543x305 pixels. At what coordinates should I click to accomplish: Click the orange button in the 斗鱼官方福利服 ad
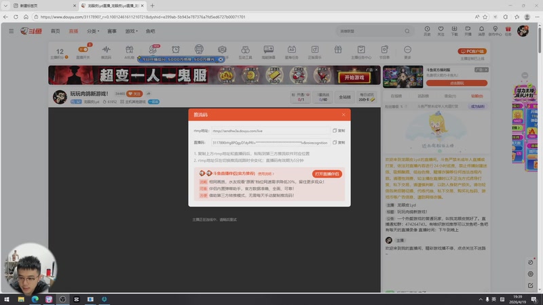point(456,83)
